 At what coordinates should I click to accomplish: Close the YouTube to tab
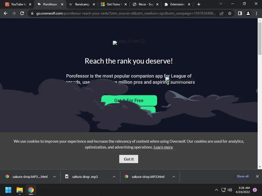(30, 4)
